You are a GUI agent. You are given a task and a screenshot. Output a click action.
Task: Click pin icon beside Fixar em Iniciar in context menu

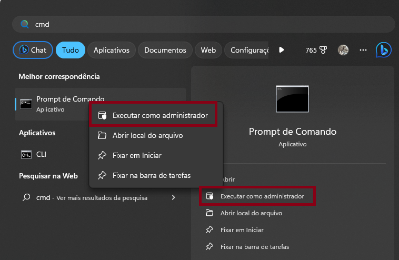[x=102, y=155]
